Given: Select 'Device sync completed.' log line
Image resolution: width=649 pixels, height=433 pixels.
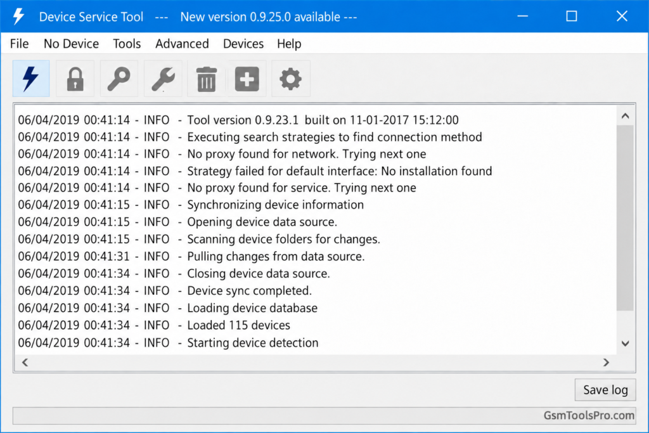Looking at the screenshot, I should (165, 290).
